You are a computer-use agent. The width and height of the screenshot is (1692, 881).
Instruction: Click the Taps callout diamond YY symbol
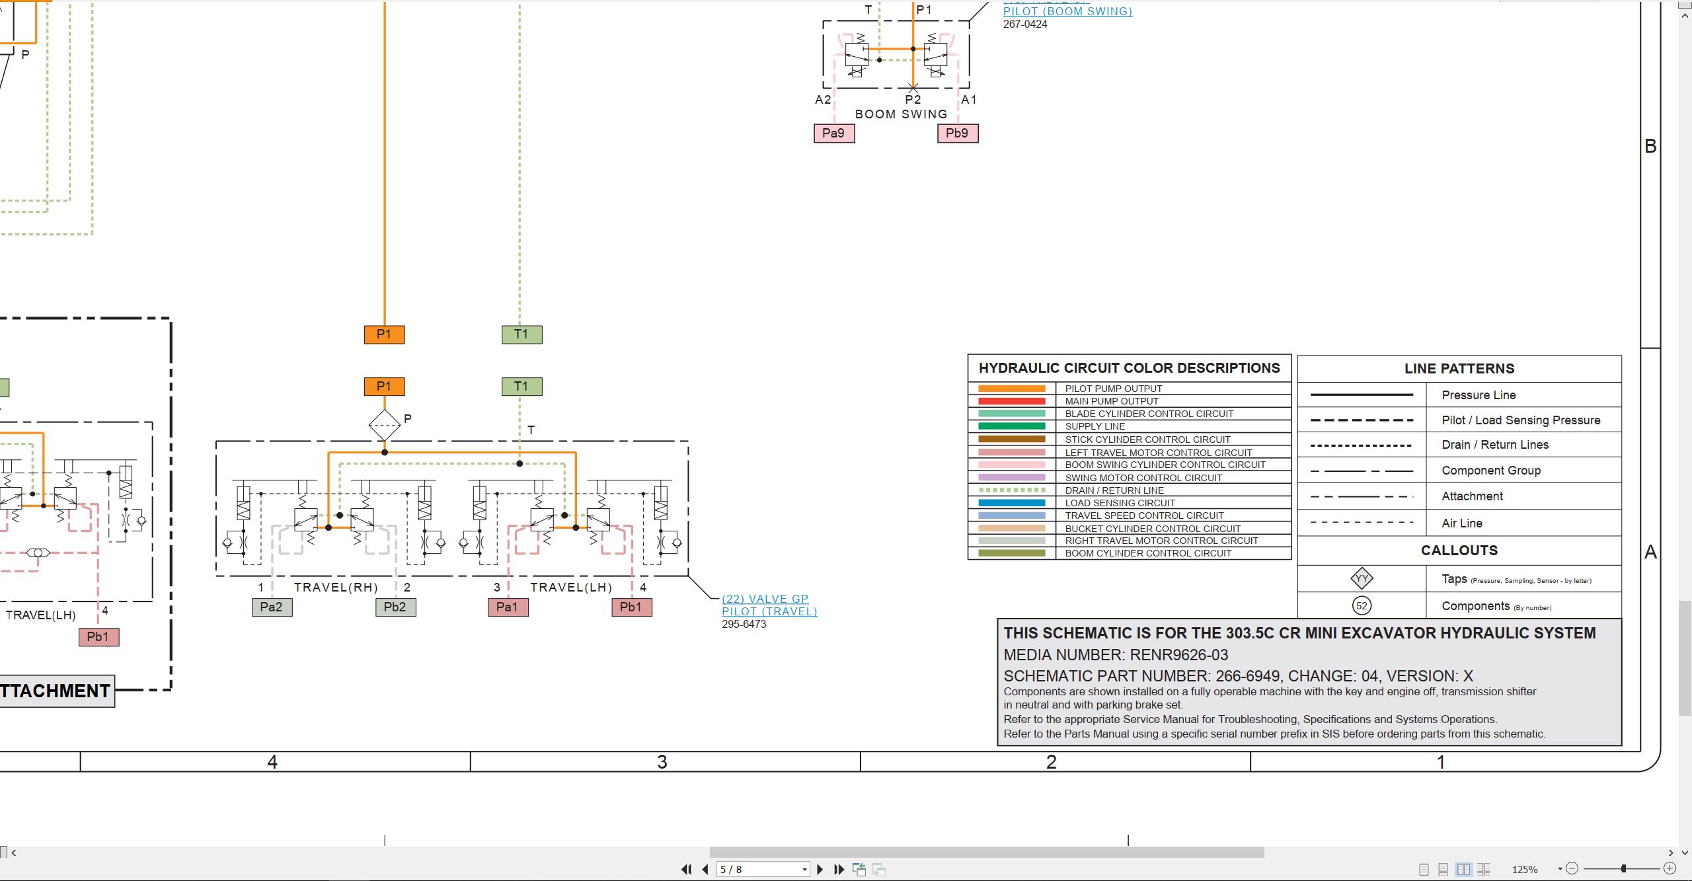coord(1362,579)
